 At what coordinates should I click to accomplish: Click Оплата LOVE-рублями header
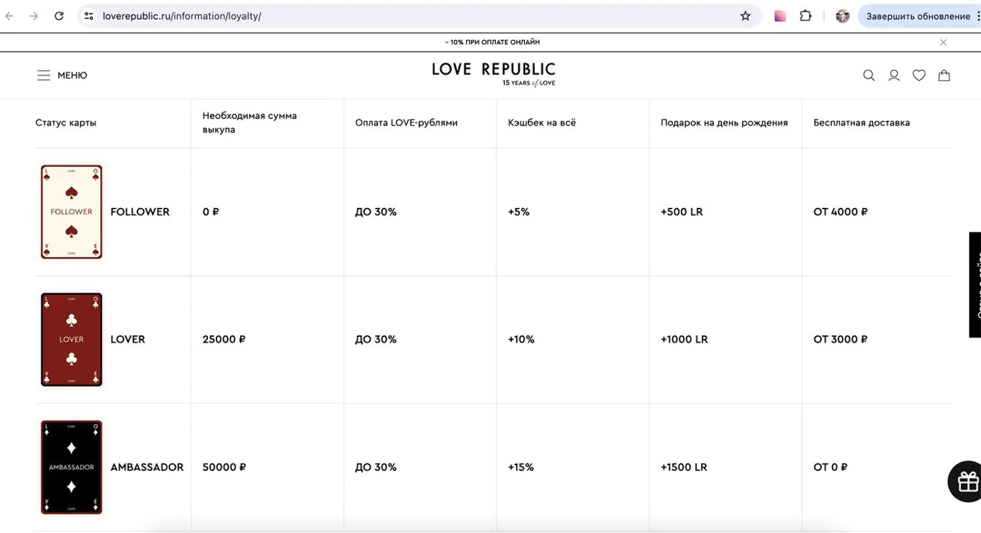(406, 123)
